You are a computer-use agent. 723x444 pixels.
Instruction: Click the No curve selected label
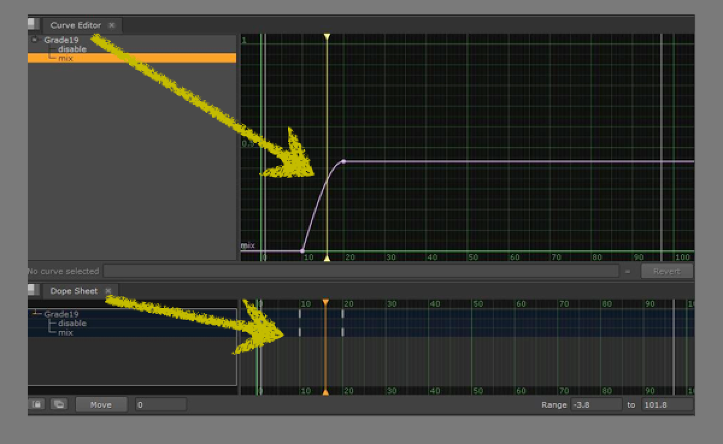(x=63, y=271)
